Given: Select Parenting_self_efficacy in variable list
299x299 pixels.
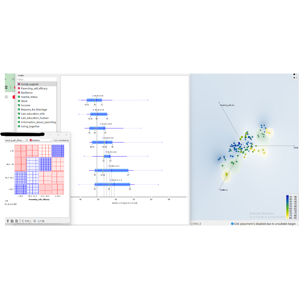Looking at the screenshot, I should pos(37,88).
